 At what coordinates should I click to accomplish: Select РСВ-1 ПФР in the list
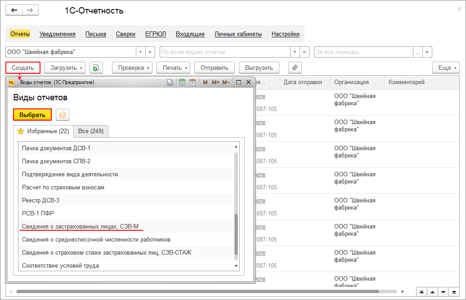(x=126, y=213)
